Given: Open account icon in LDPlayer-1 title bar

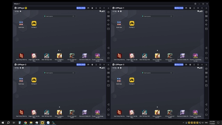Looking at the screenshot, I should pos(190,8).
